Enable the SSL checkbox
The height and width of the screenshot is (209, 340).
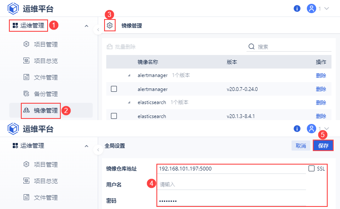point(312,168)
